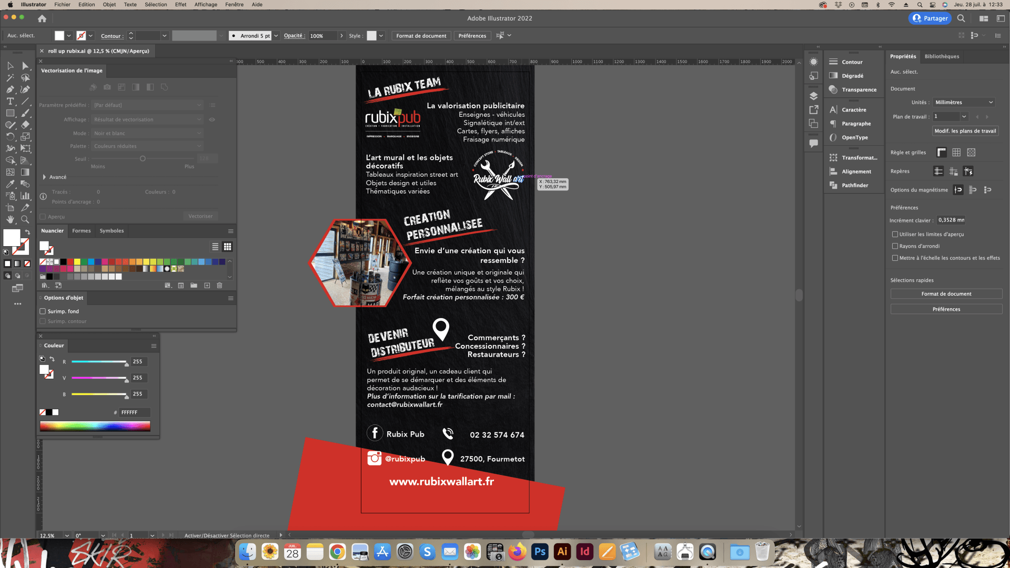Check Rayons d'arrondi option

pyautogui.click(x=895, y=246)
